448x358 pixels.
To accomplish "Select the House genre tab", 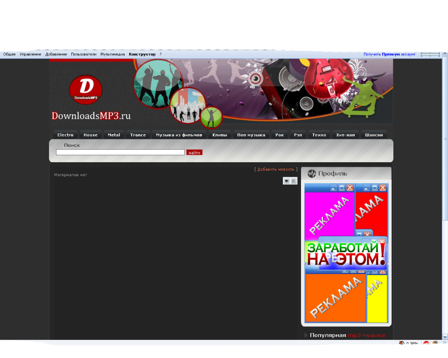I will point(91,135).
